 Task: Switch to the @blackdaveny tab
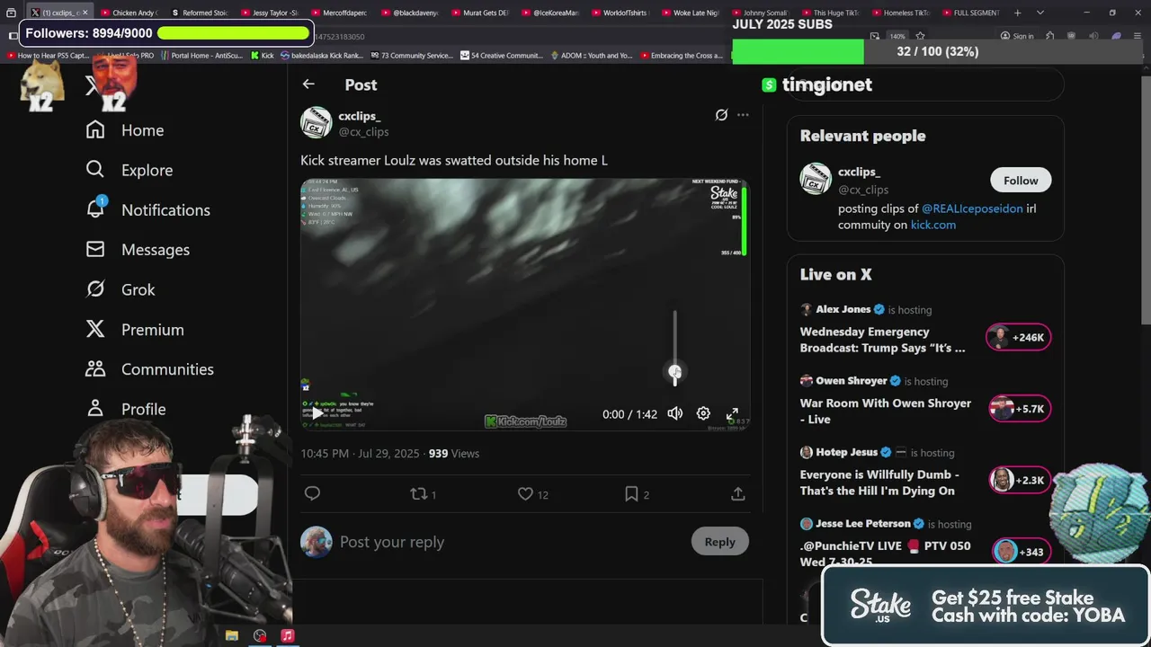point(410,13)
